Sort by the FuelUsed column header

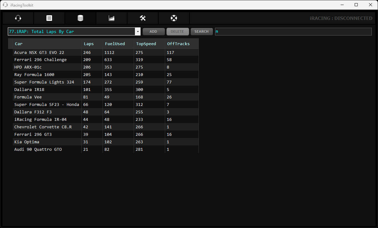[115, 44]
